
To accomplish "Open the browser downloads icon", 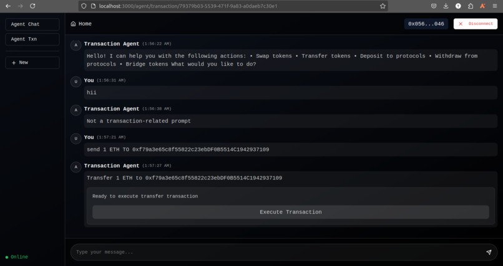I will 446,6.
